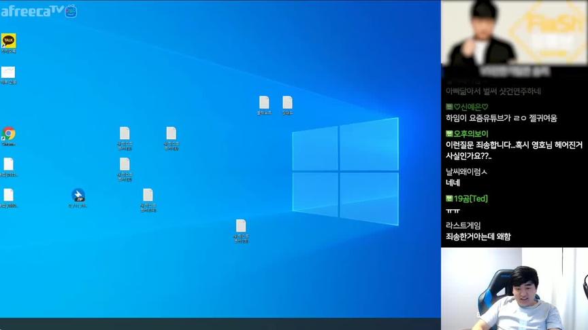Image resolution: width=588 pixels, height=330 pixels.
Task: Open the KakaoTalk desktop shortcut
Action: point(8,43)
